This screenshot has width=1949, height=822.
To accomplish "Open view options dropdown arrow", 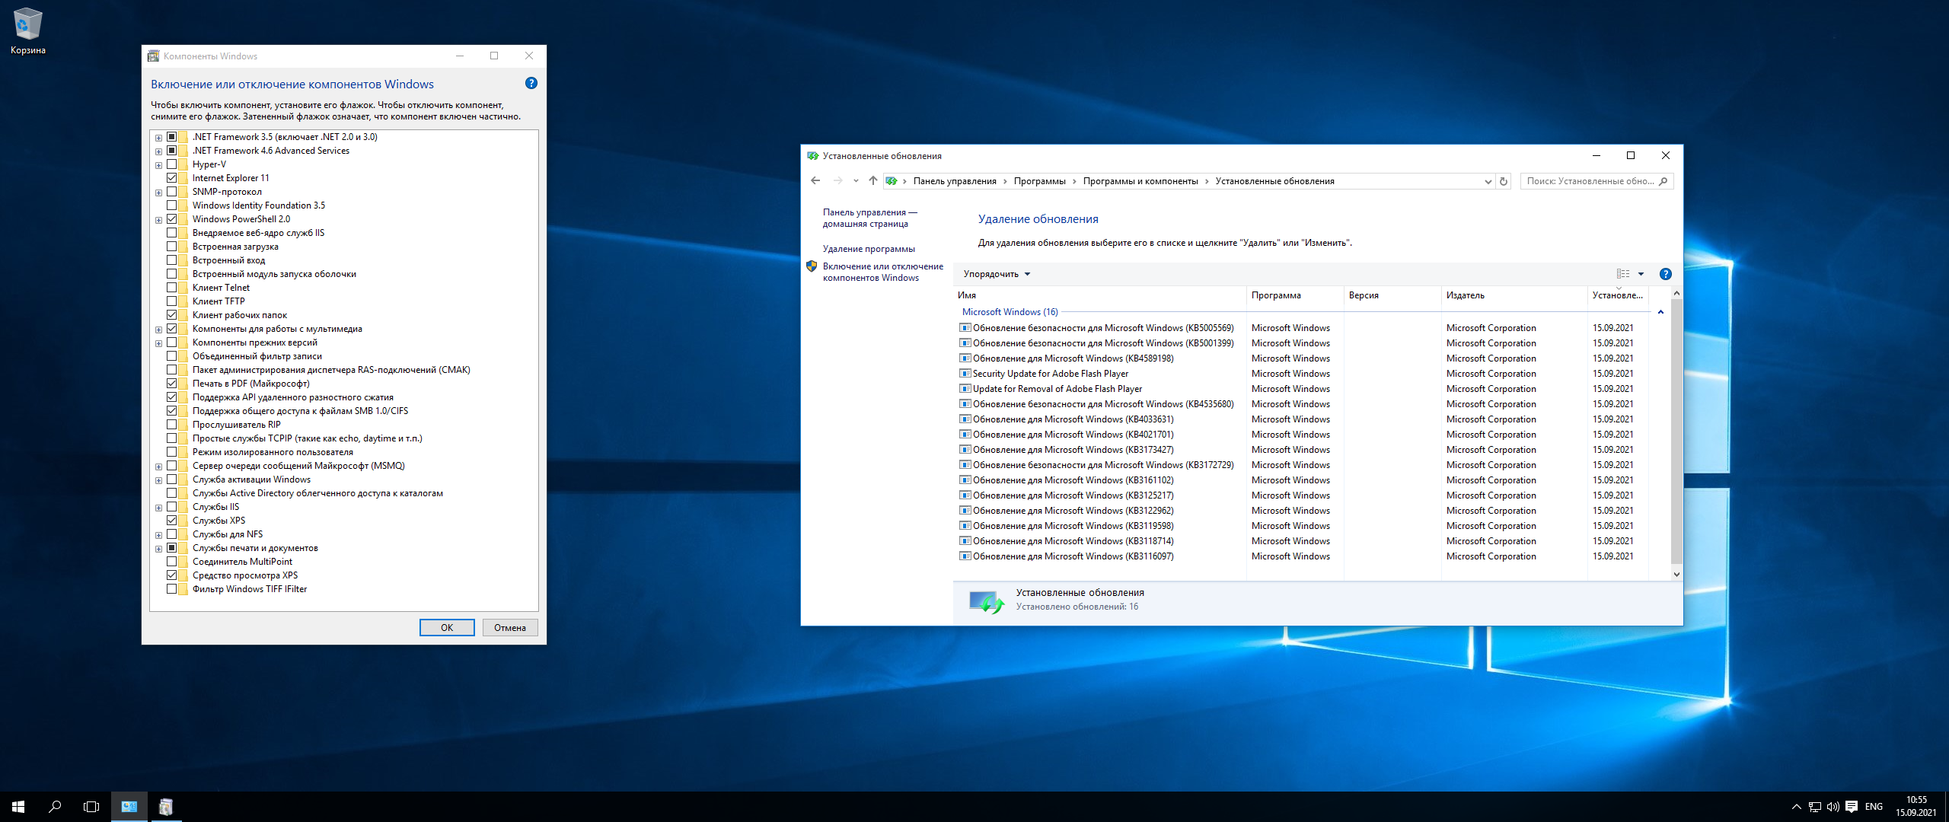I will pos(1641,274).
